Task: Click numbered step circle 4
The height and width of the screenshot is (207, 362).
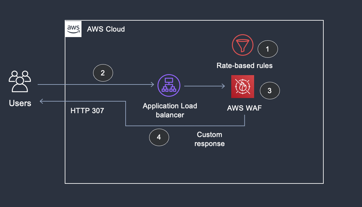Action: click(159, 137)
